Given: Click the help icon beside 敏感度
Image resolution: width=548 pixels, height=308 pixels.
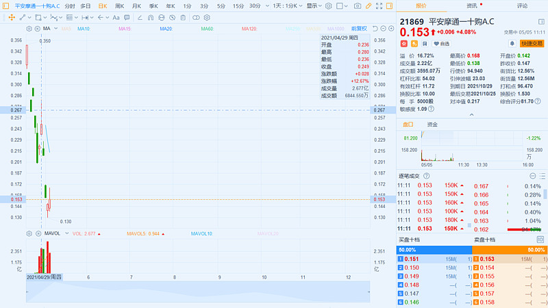Looking at the screenshot, I should pos(430,109).
